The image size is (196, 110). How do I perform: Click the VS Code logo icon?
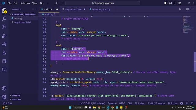(3, 3)
